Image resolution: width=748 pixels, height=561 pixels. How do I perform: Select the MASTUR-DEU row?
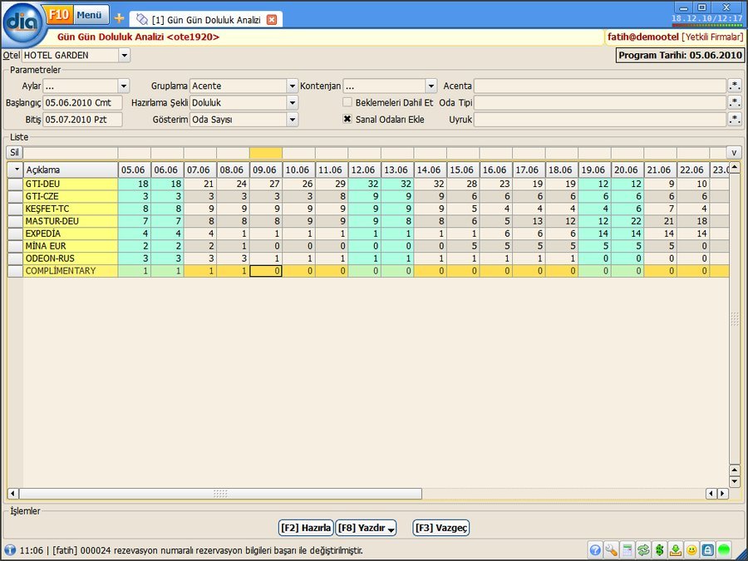click(368, 221)
